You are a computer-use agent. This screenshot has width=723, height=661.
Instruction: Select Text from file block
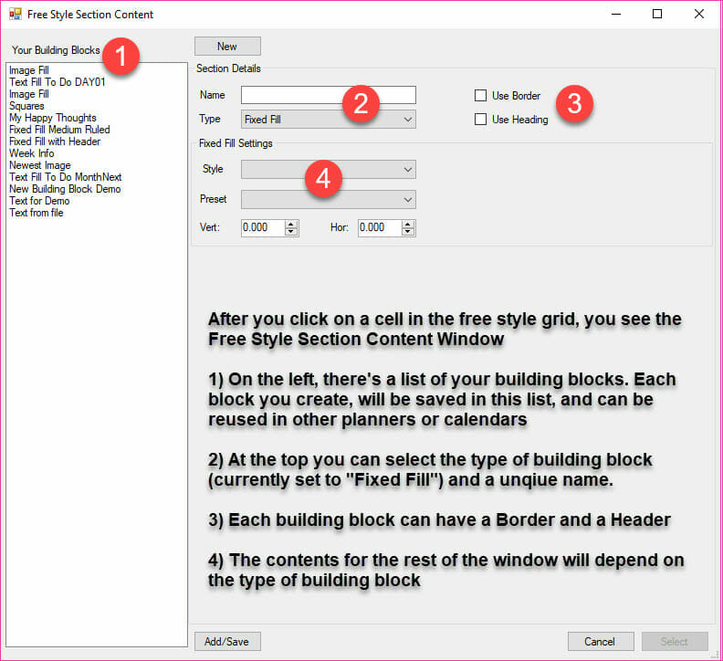(x=37, y=213)
